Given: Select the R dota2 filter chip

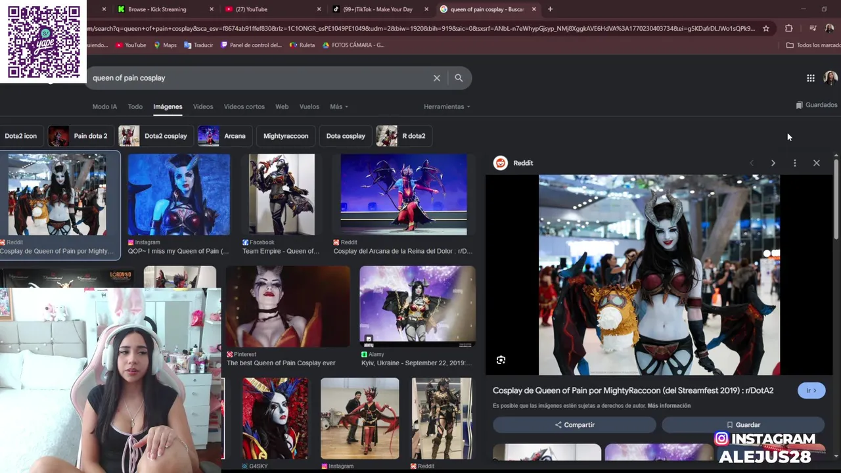Looking at the screenshot, I should pyautogui.click(x=403, y=136).
